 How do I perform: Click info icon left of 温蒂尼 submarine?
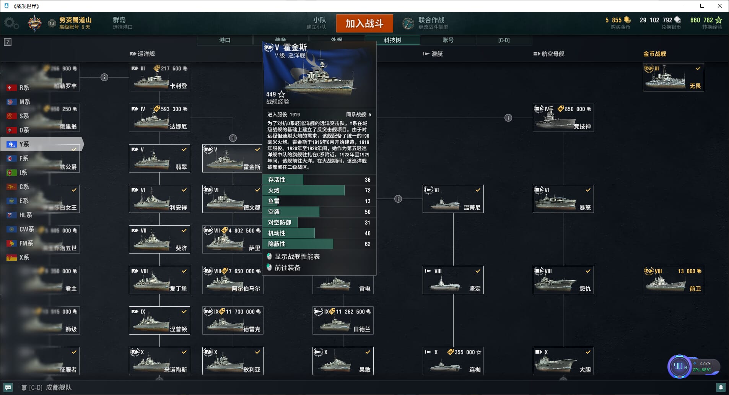[x=398, y=199]
